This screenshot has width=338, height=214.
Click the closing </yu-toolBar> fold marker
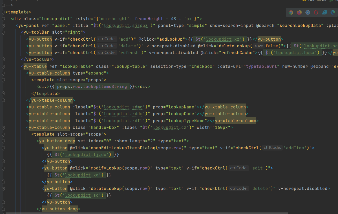pyautogui.click(x=3, y=60)
